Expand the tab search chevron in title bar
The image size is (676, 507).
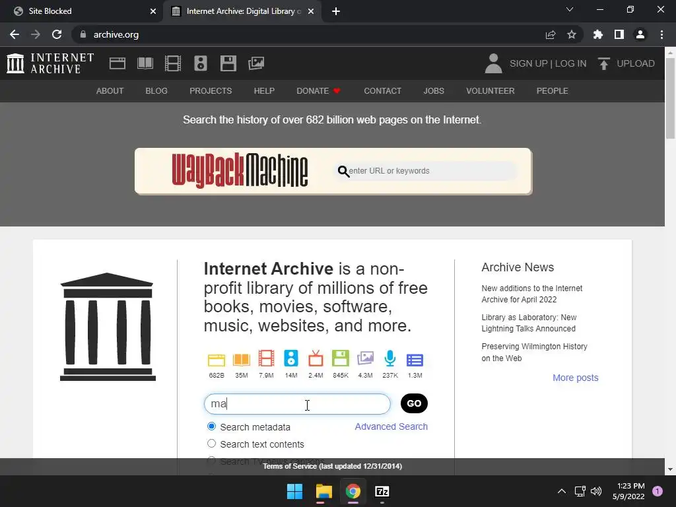[x=570, y=9]
